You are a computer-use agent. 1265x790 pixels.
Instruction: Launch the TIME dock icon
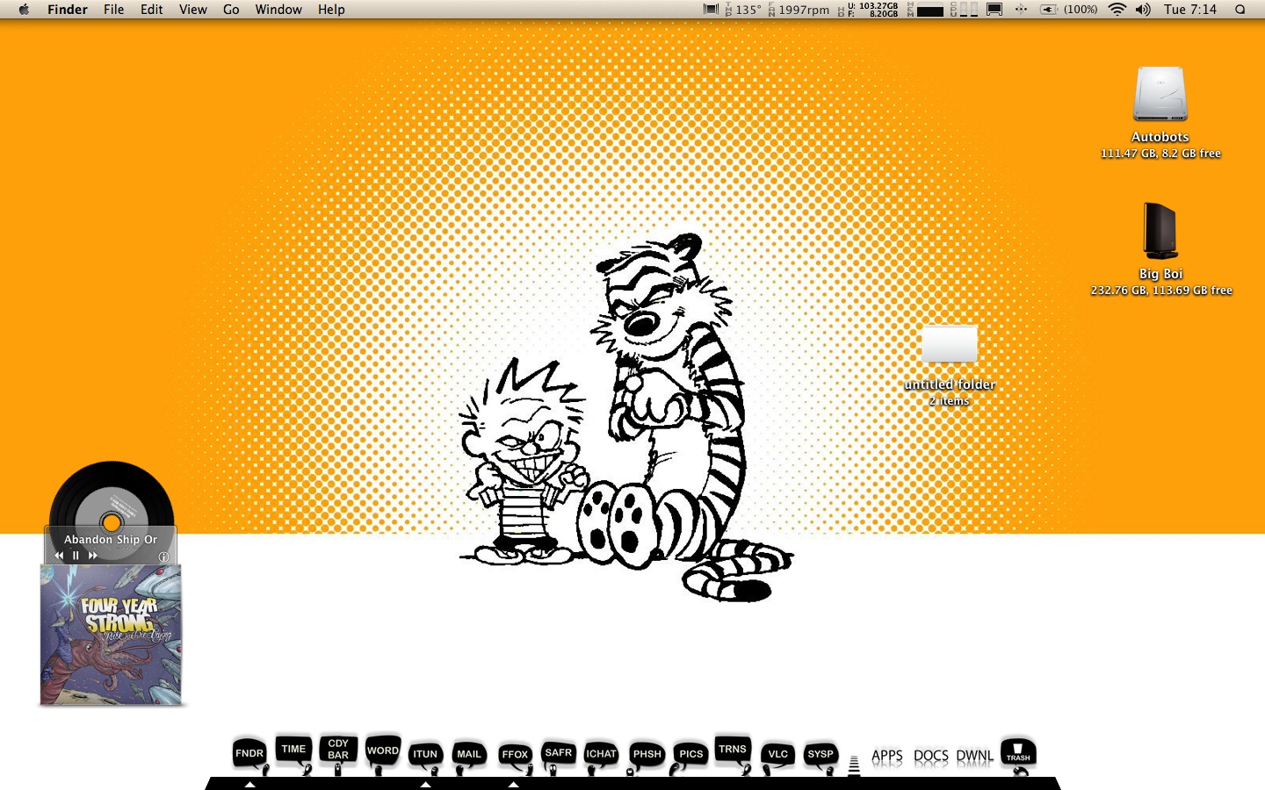293,749
